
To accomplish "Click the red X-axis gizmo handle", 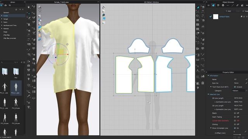I will coord(68,54).
